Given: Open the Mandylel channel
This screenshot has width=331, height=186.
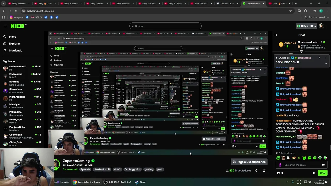Looking at the screenshot, I should pos(22,106).
